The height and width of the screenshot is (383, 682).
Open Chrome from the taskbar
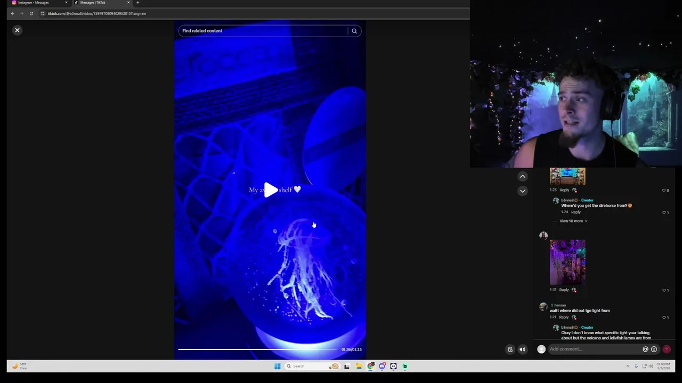click(370, 366)
